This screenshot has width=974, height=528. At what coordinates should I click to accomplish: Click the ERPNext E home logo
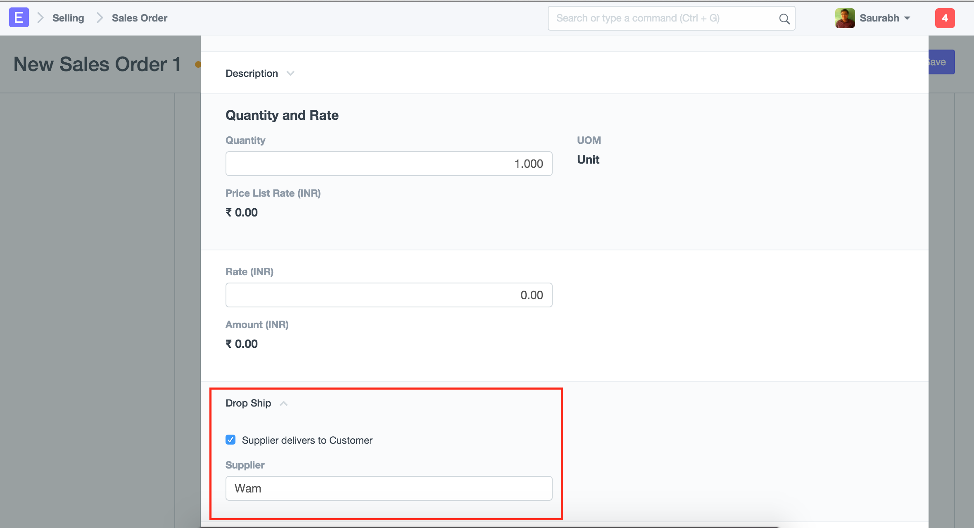pos(19,18)
